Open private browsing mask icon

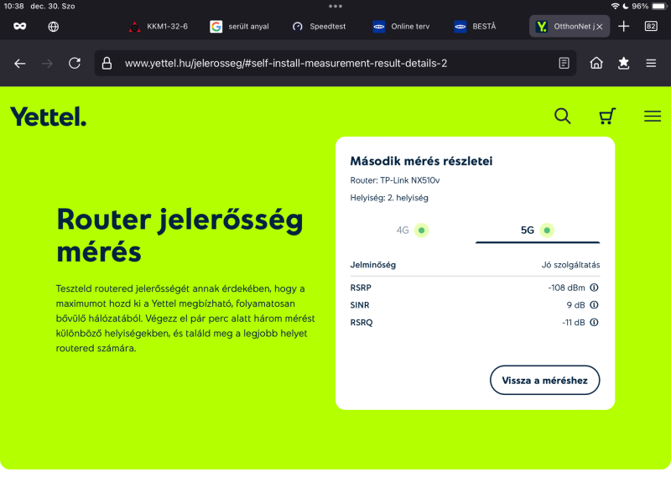coord(19,27)
